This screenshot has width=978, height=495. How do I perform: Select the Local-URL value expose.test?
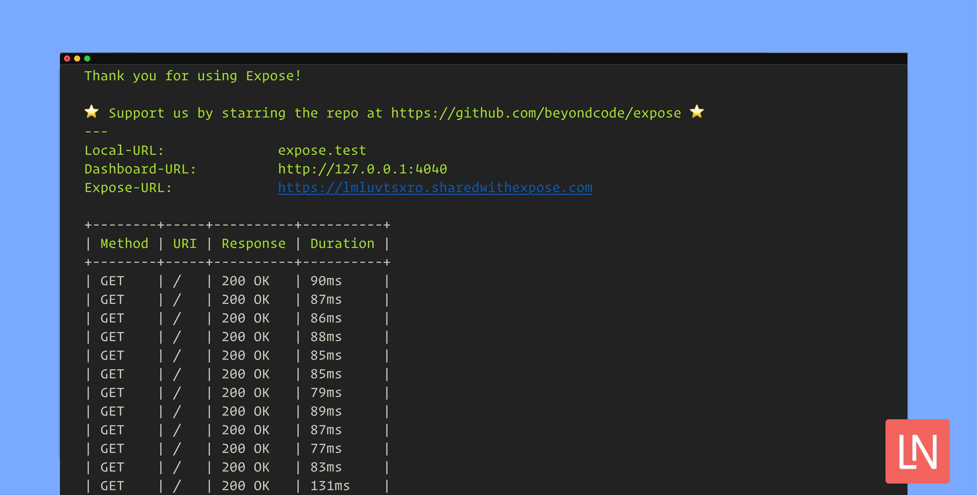[322, 150]
